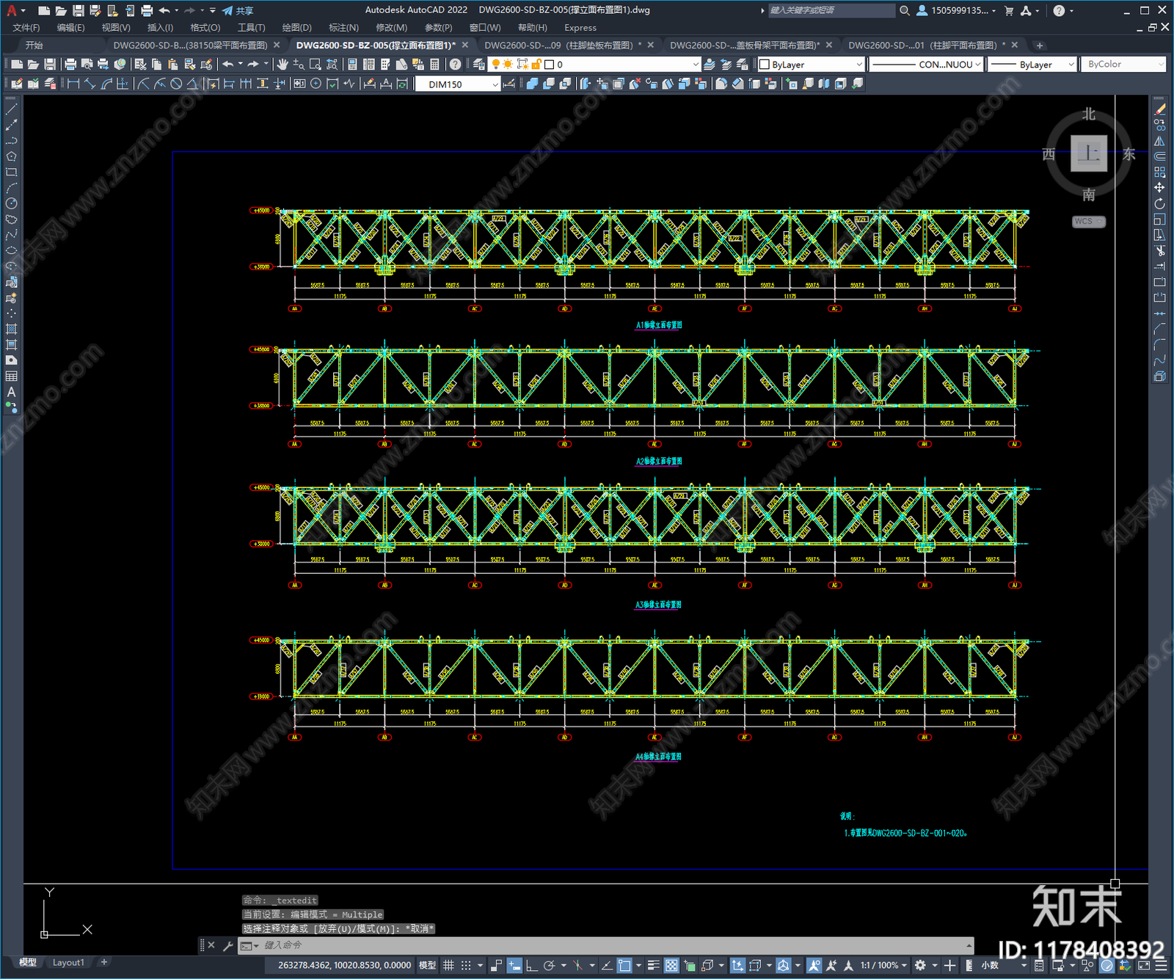Viewport: 1174px width, 979px height.
Task: Select the Erase tool in modify toolbar
Action: click(x=1159, y=109)
